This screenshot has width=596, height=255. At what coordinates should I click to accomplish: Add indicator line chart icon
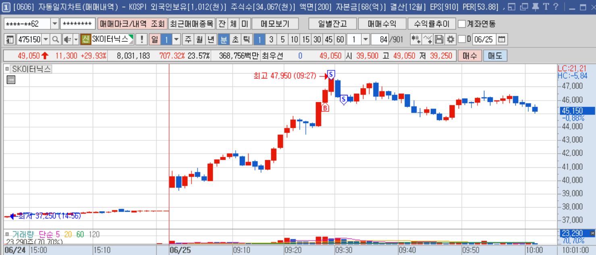tap(428, 39)
